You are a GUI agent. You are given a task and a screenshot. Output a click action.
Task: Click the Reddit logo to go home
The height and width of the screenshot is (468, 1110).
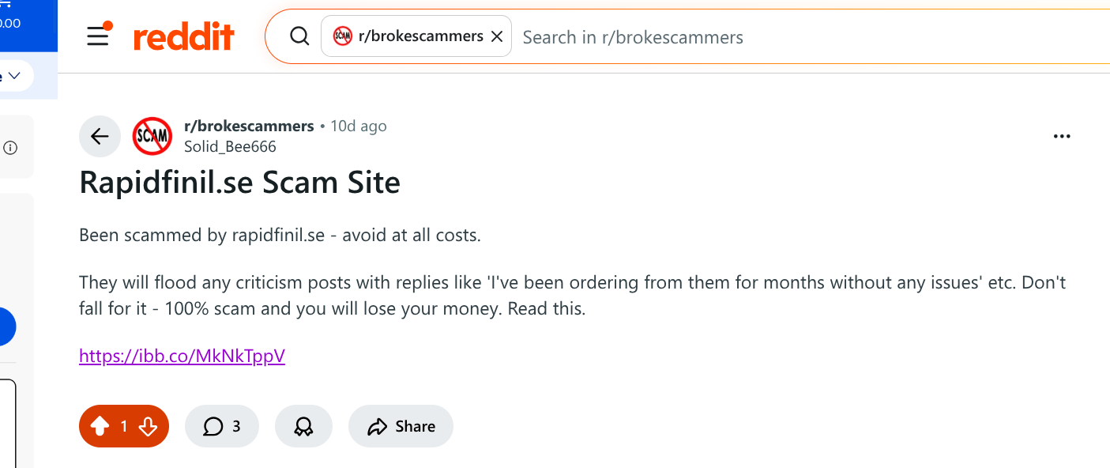pyautogui.click(x=184, y=36)
